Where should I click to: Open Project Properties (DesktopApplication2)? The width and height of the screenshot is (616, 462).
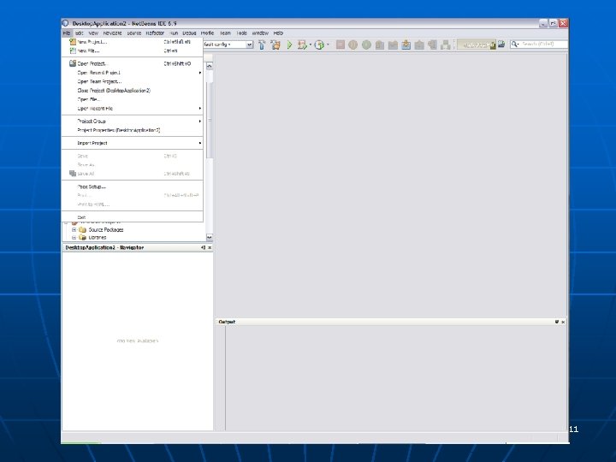(x=132, y=130)
